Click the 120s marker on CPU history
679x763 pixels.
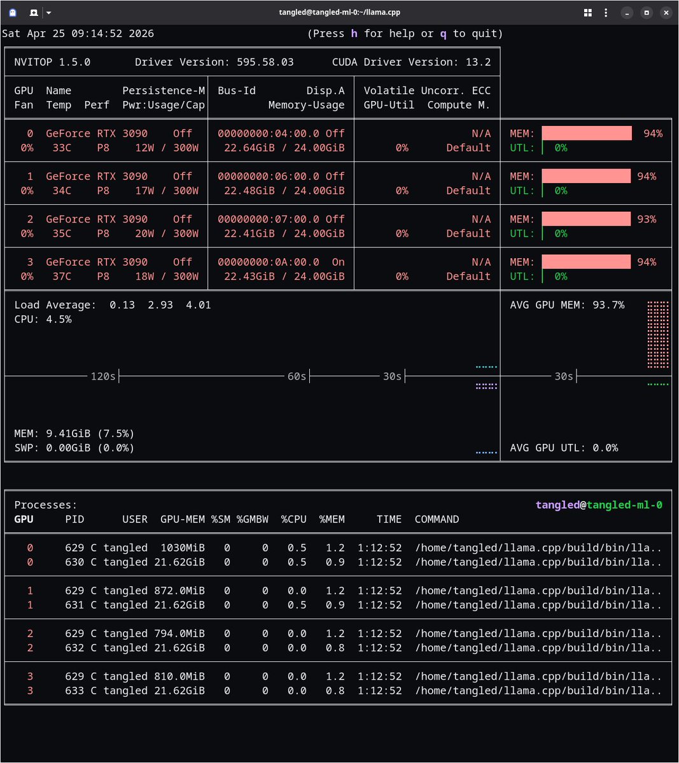coord(103,377)
